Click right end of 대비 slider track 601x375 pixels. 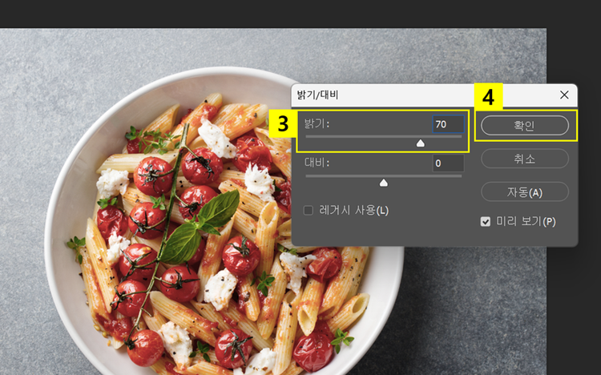pyautogui.click(x=460, y=176)
